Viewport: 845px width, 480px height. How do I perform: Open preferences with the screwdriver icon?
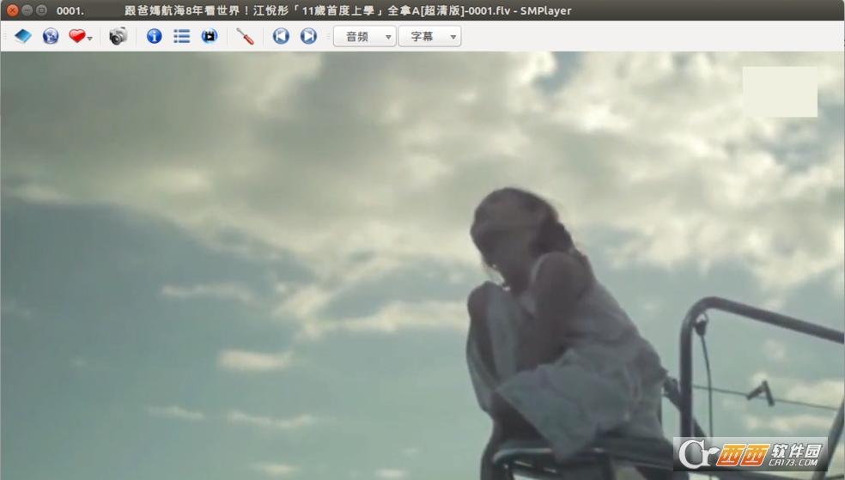246,36
